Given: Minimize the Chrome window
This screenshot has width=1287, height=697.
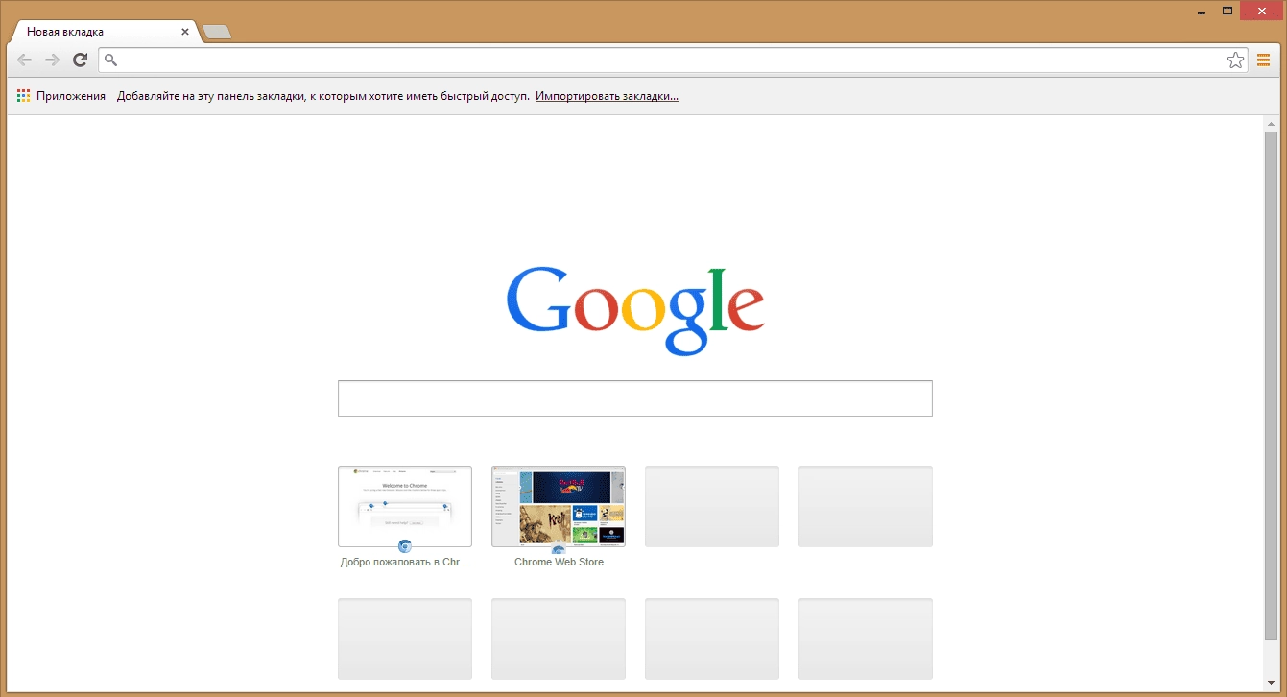Looking at the screenshot, I should [1204, 11].
